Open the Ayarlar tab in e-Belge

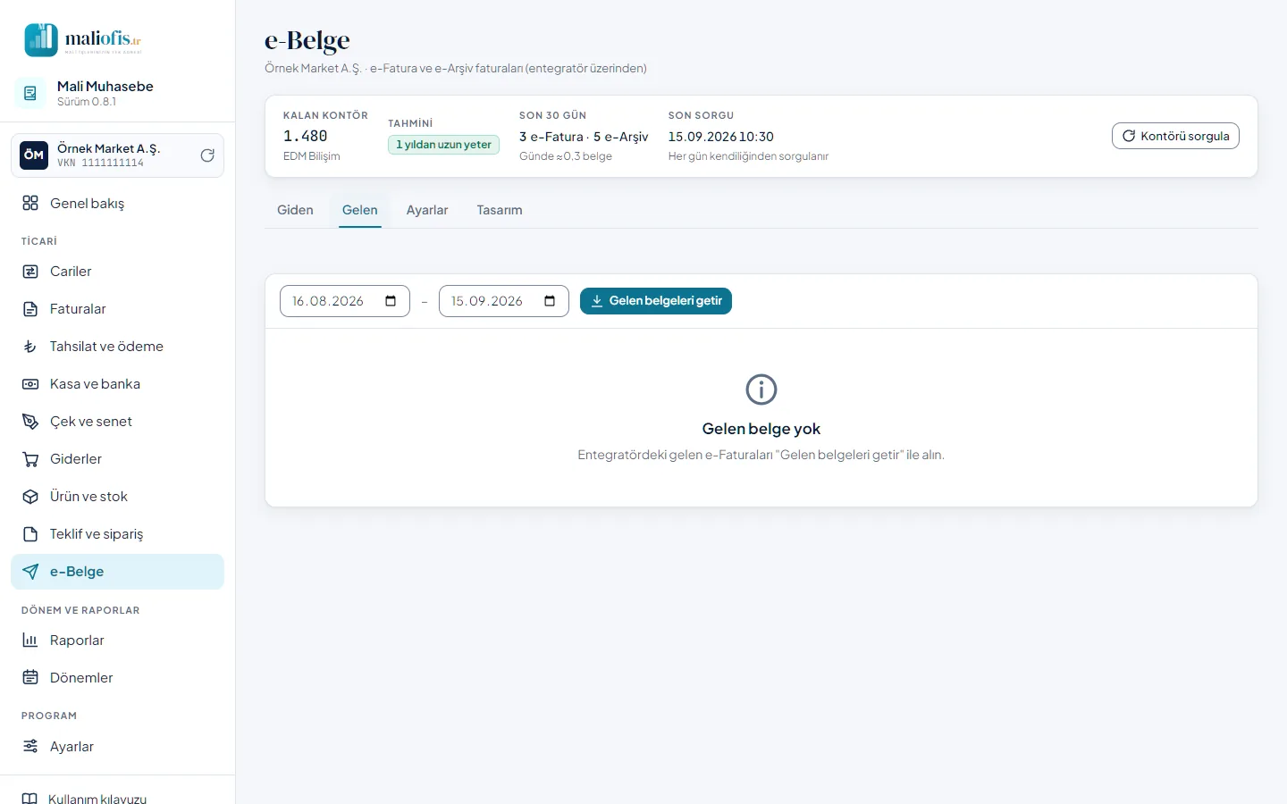click(427, 210)
